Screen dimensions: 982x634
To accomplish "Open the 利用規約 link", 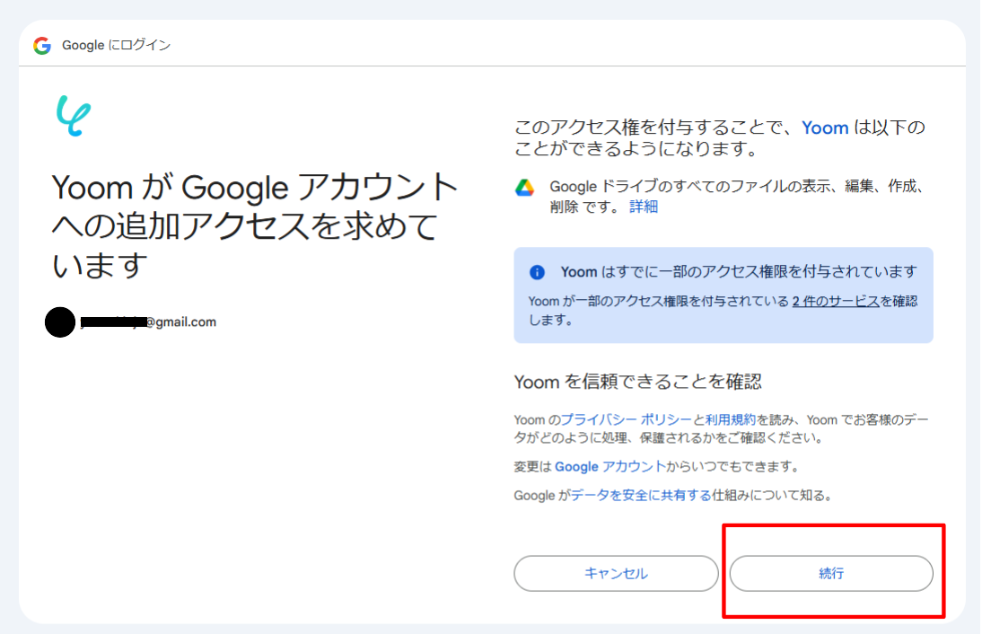I will (730, 419).
